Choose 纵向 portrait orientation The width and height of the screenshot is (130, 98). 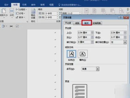coord(71,54)
